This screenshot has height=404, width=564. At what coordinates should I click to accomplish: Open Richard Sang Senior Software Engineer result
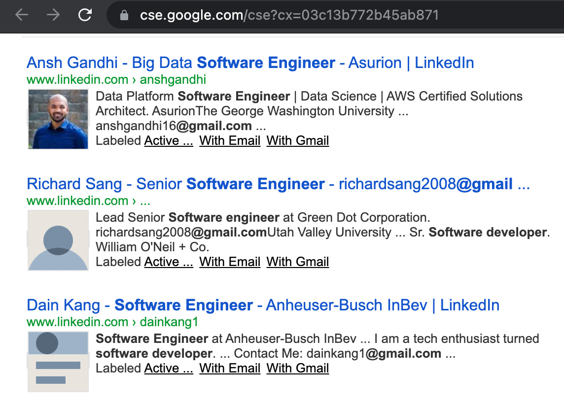point(278,184)
